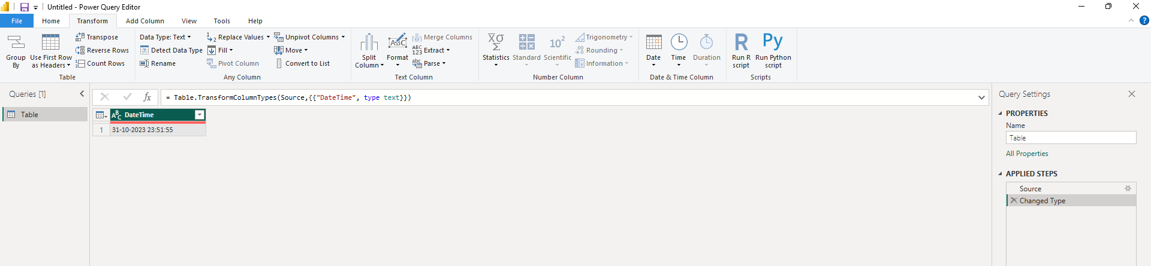Open the All Properties link
This screenshot has width=1151, height=266.
coord(1027,154)
